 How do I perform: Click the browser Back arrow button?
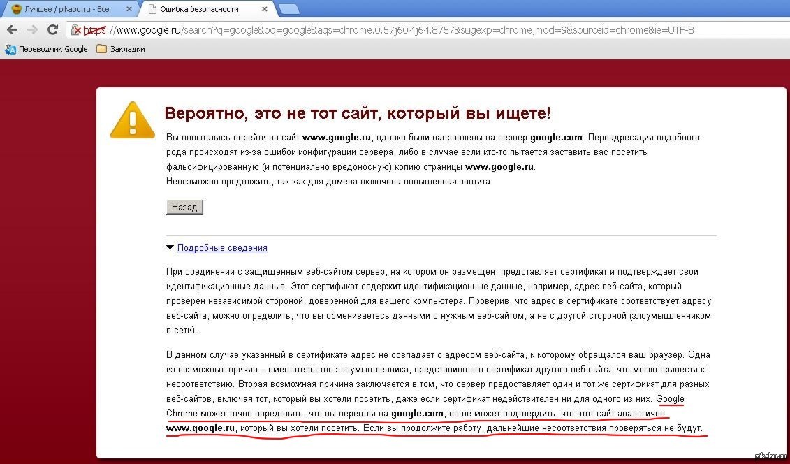point(12,30)
